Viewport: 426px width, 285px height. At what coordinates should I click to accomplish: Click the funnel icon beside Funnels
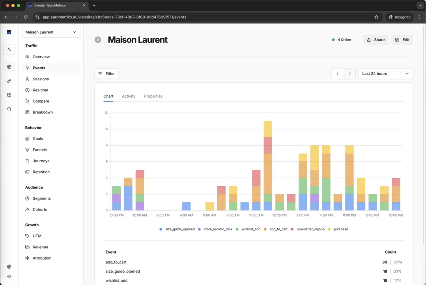(x=27, y=150)
